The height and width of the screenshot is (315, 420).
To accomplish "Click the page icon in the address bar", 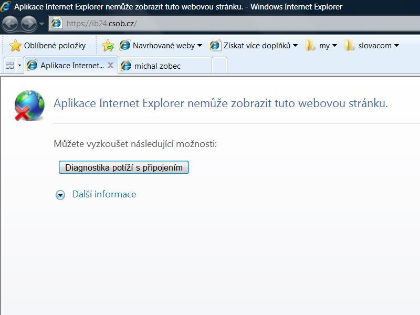I will pos(57,23).
